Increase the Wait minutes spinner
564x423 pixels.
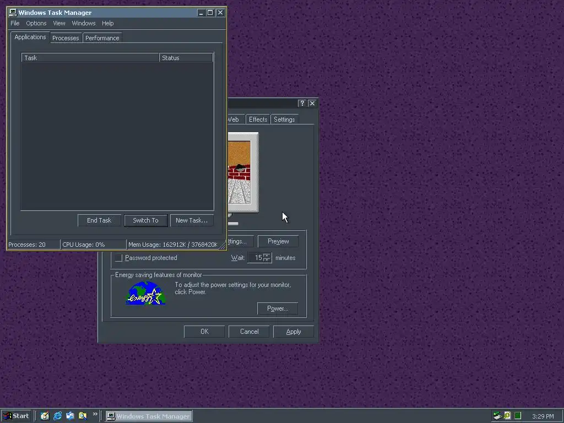267,256
